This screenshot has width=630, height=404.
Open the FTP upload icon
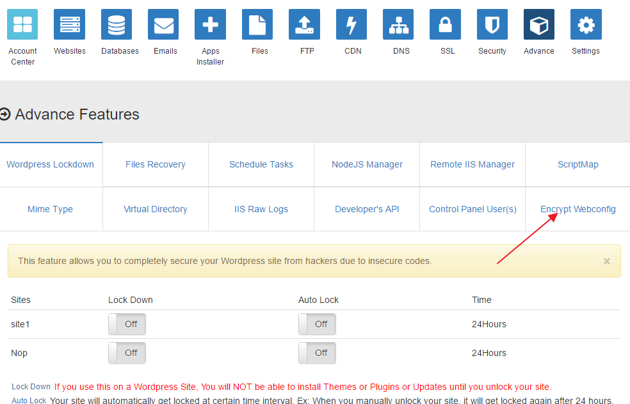pos(304,24)
